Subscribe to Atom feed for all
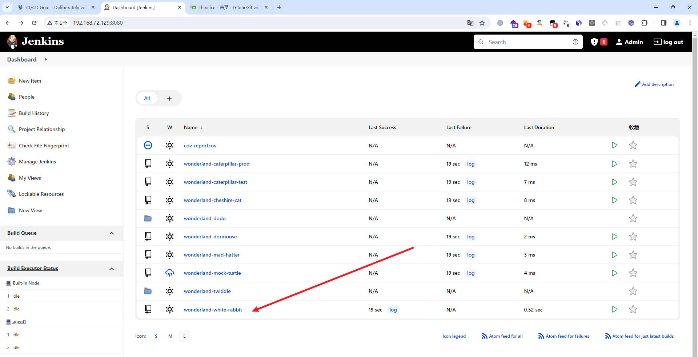 pyautogui.click(x=502, y=336)
